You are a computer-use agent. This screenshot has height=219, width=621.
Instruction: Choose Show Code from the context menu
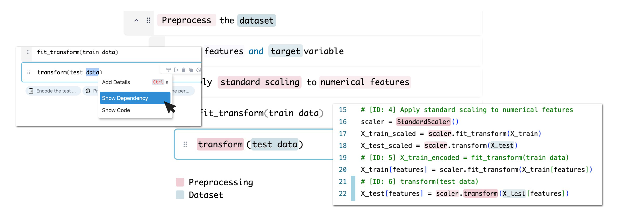click(x=116, y=110)
